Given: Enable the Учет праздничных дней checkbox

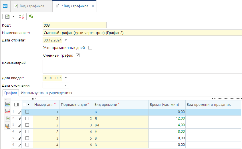Looking at the screenshot, I should coord(90,48).
